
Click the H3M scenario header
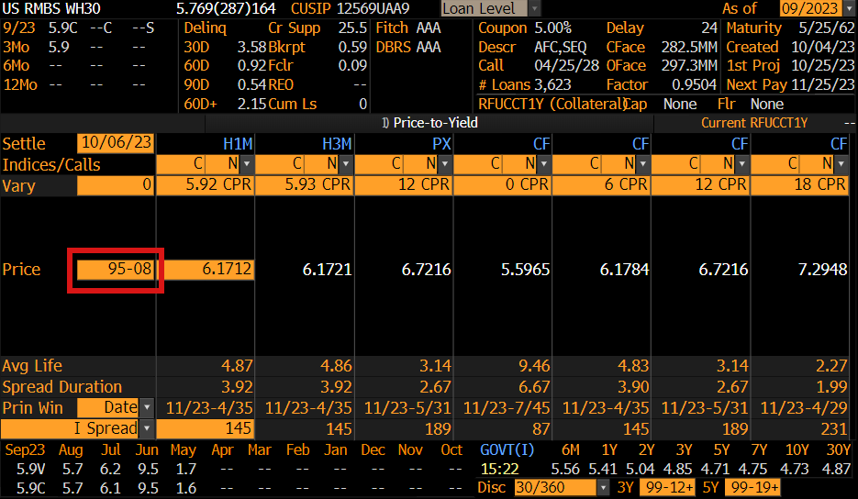337,144
